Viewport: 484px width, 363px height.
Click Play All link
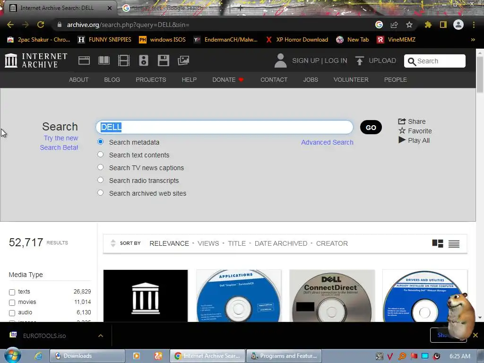[x=414, y=140]
